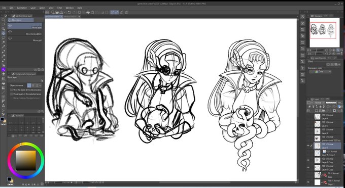Select the Operation object tool
Image resolution: width=345 pixels, height=188 pixels.
[x=4, y=29]
